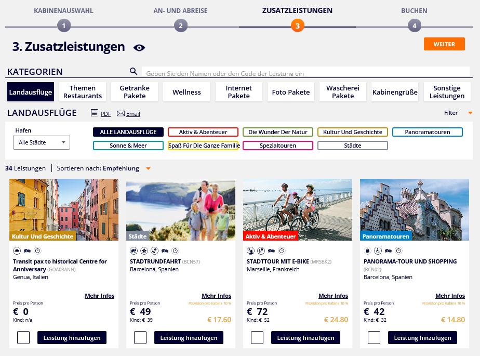
Task: Click the clock icon on Genua excursion card
Action: click(37, 251)
